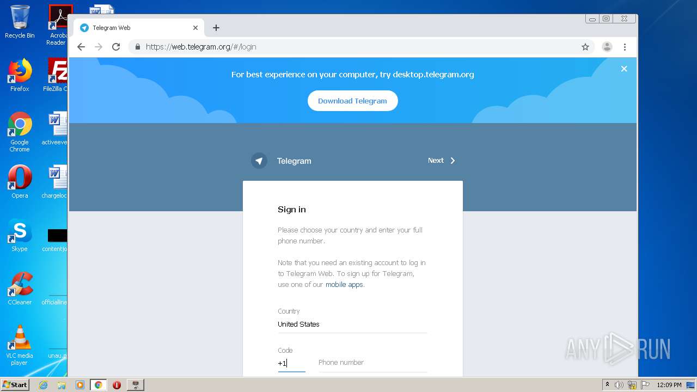Click the Download Telegram button
This screenshot has height=392, width=697.
coord(352,101)
